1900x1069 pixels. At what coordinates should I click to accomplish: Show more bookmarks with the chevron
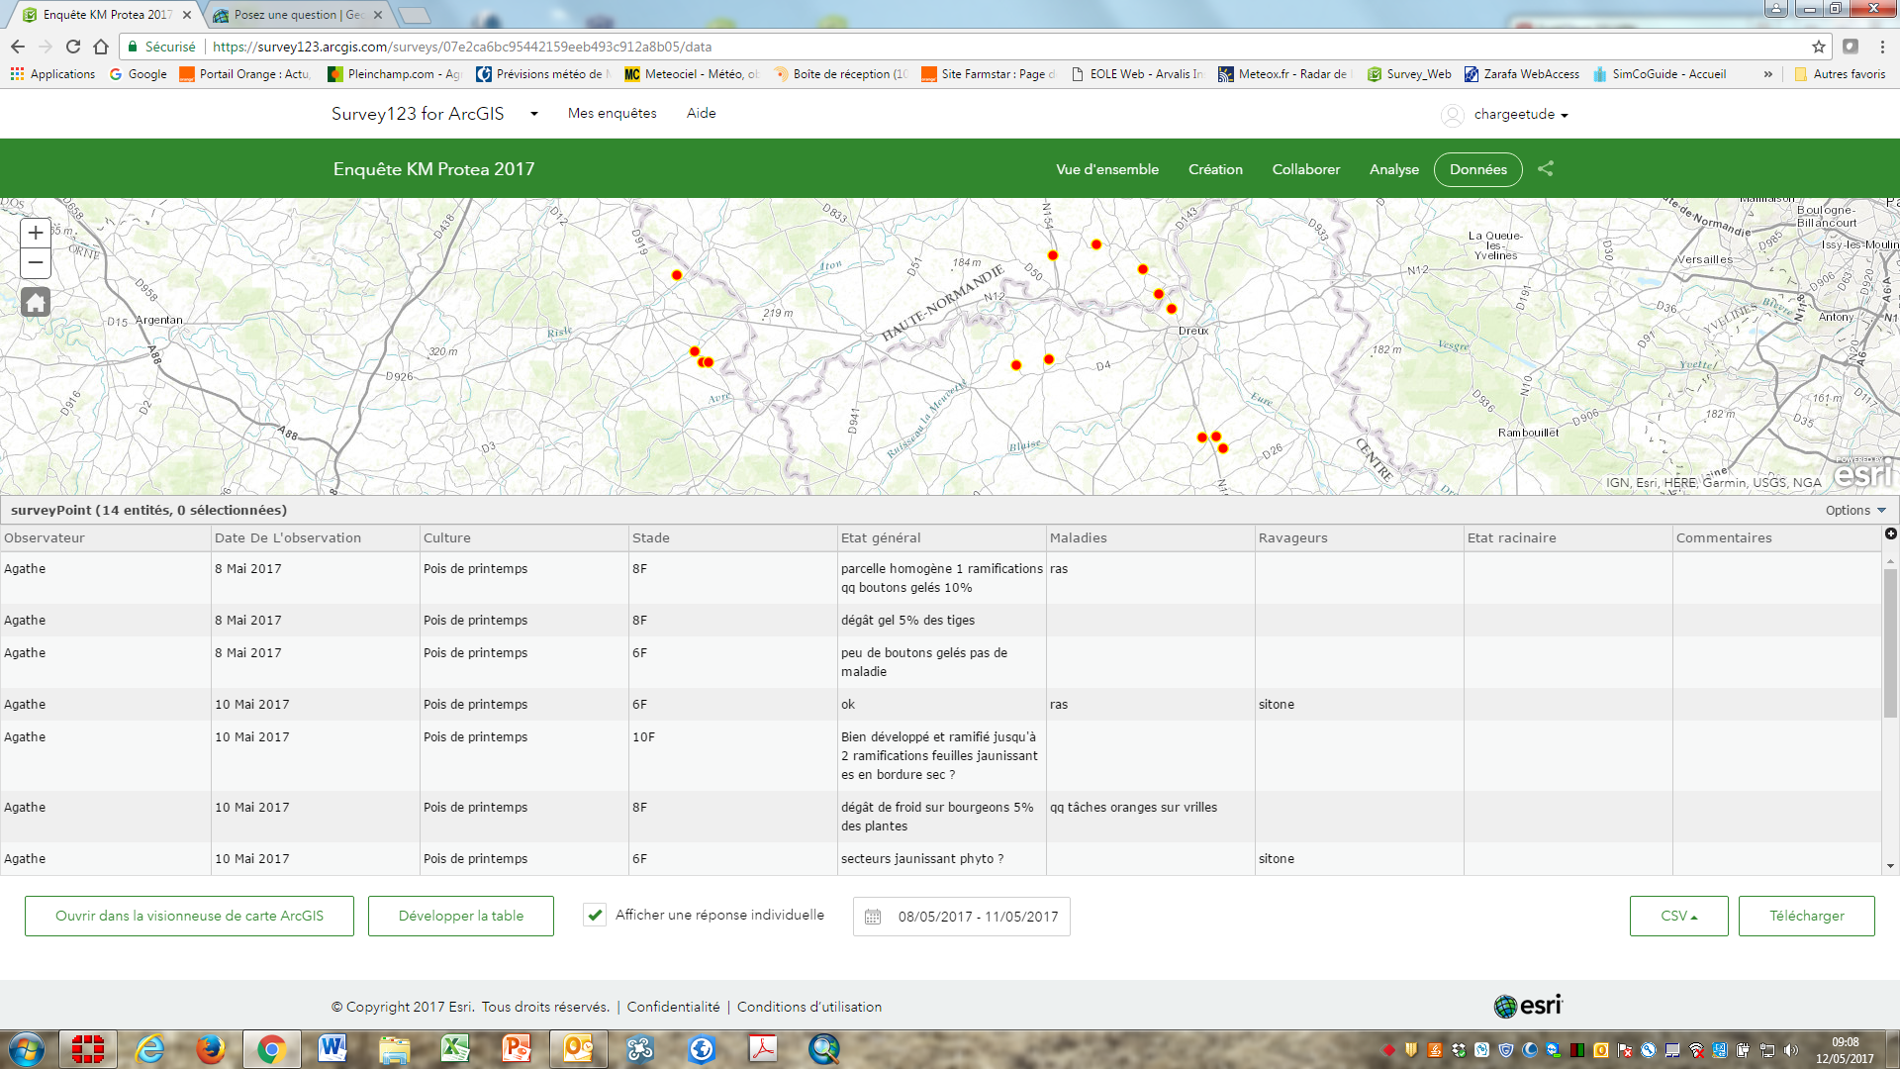click(x=1768, y=74)
